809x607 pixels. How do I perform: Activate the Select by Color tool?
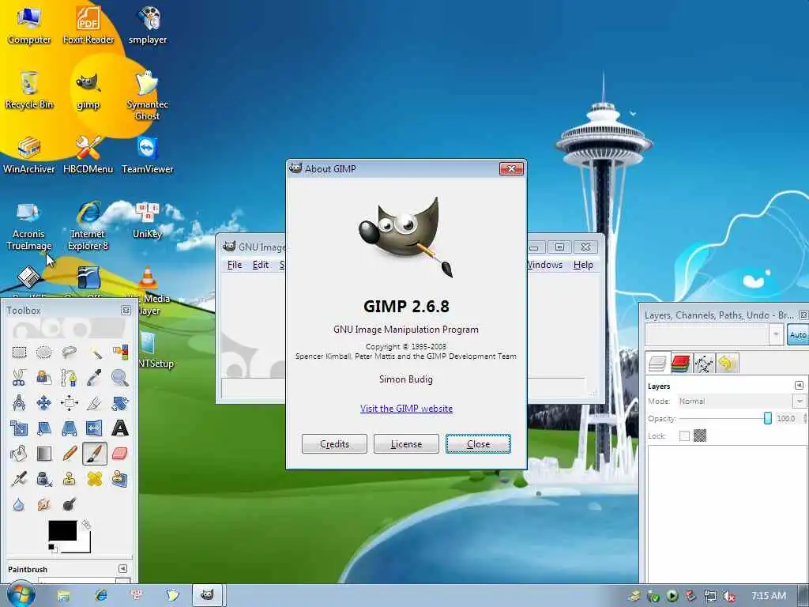[x=120, y=353]
